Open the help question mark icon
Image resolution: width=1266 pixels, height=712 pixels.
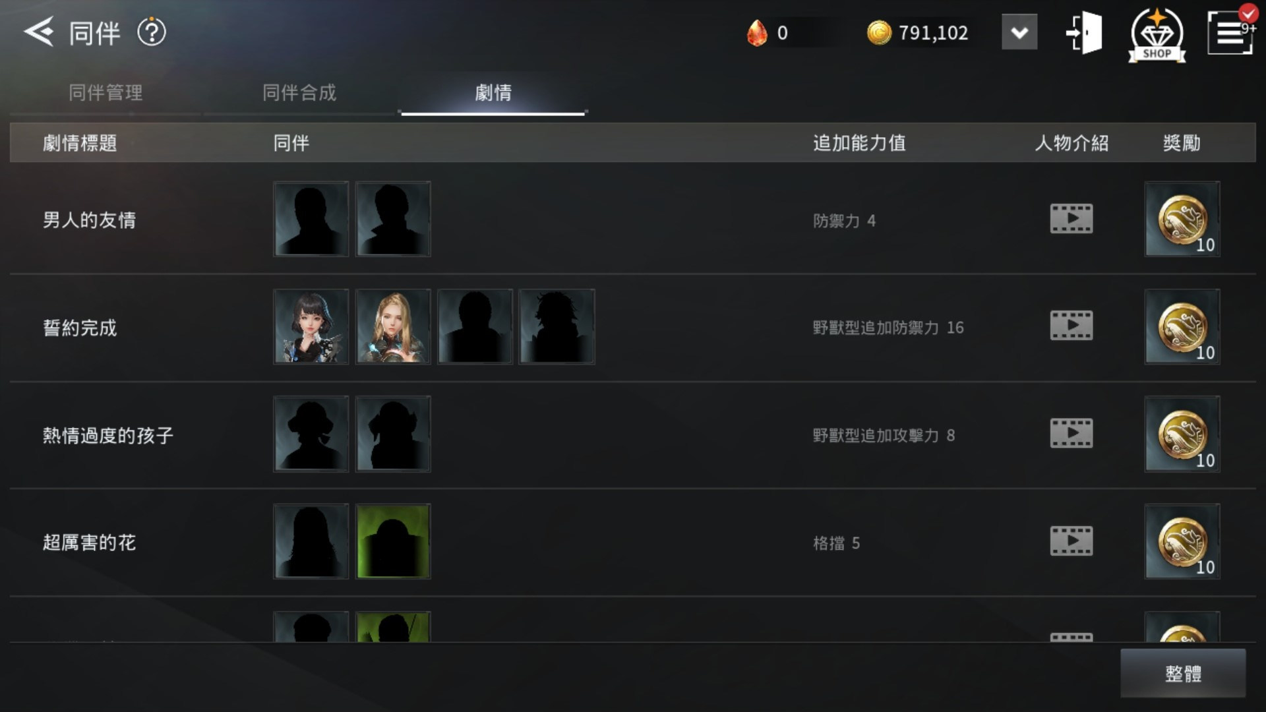[x=152, y=32]
